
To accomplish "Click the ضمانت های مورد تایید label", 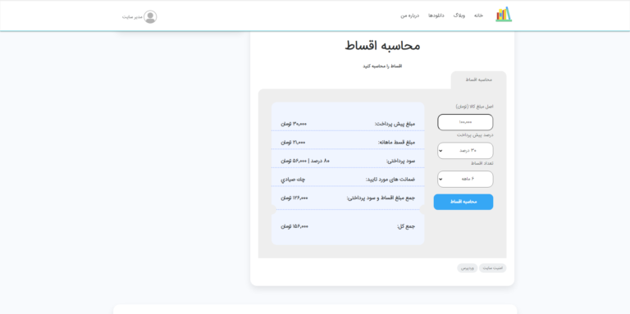I will [390, 180].
